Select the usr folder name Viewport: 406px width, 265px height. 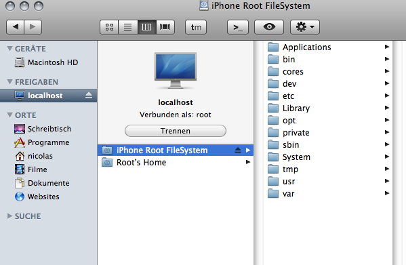289,182
